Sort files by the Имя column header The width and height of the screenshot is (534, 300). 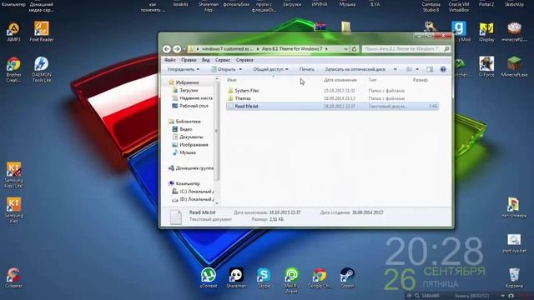coord(232,80)
